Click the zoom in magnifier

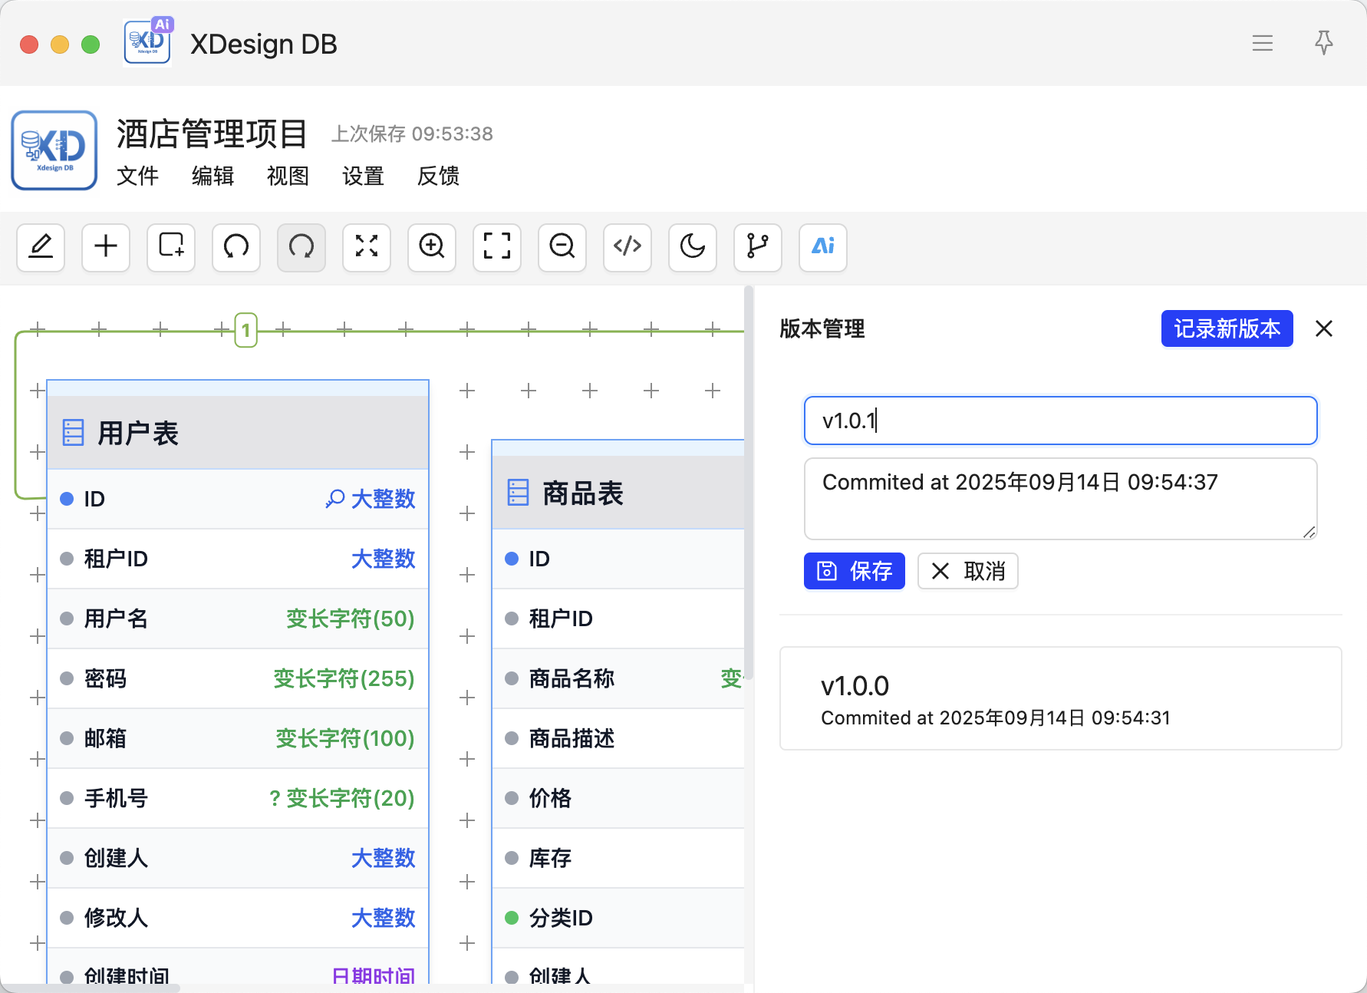click(x=432, y=247)
